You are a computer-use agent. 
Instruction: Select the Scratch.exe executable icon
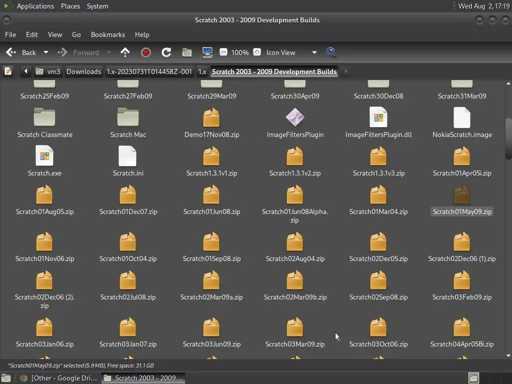[x=44, y=156]
